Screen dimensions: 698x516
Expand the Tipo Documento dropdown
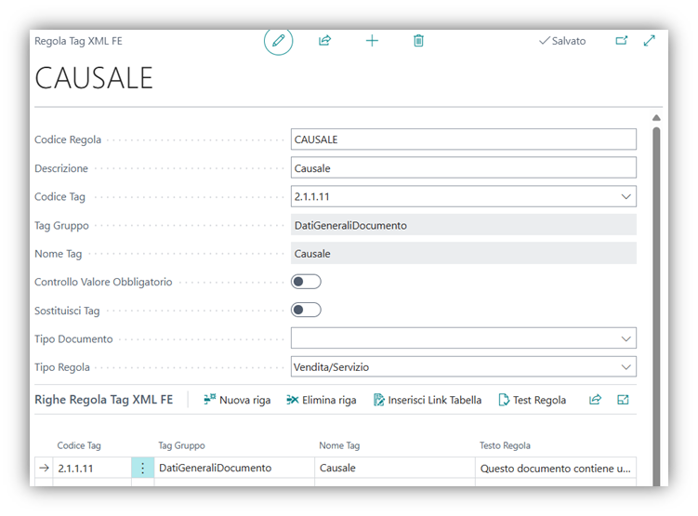click(626, 338)
